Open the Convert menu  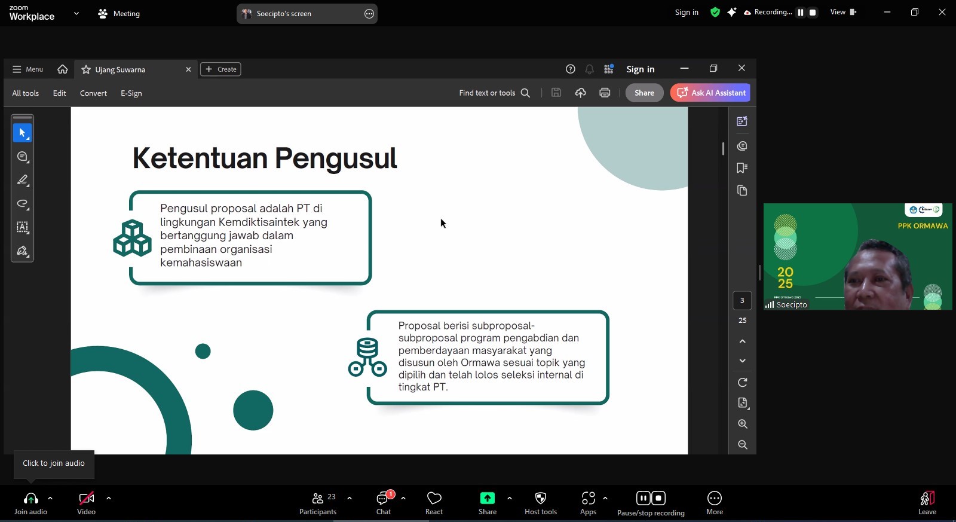pos(93,93)
